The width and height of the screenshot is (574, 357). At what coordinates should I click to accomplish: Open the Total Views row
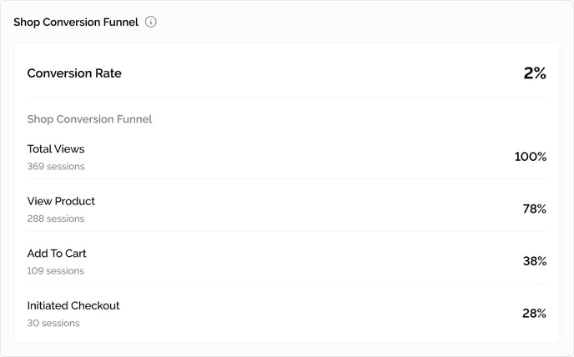point(287,157)
